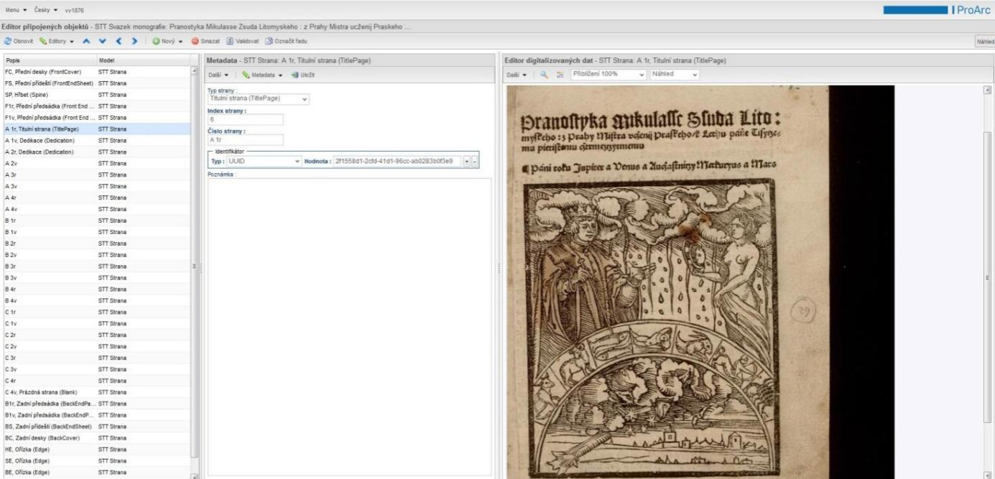Open the Přiblížení 100% zoom dropdown
This screenshot has height=479, width=995.
(609, 74)
